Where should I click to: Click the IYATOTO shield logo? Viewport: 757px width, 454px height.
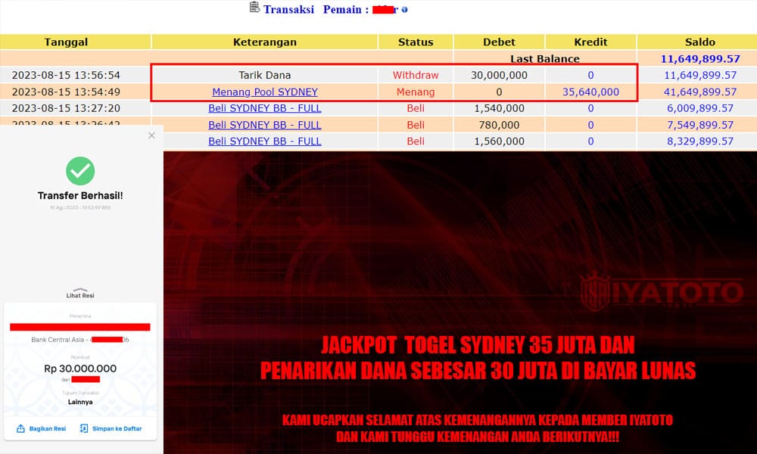(595, 292)
